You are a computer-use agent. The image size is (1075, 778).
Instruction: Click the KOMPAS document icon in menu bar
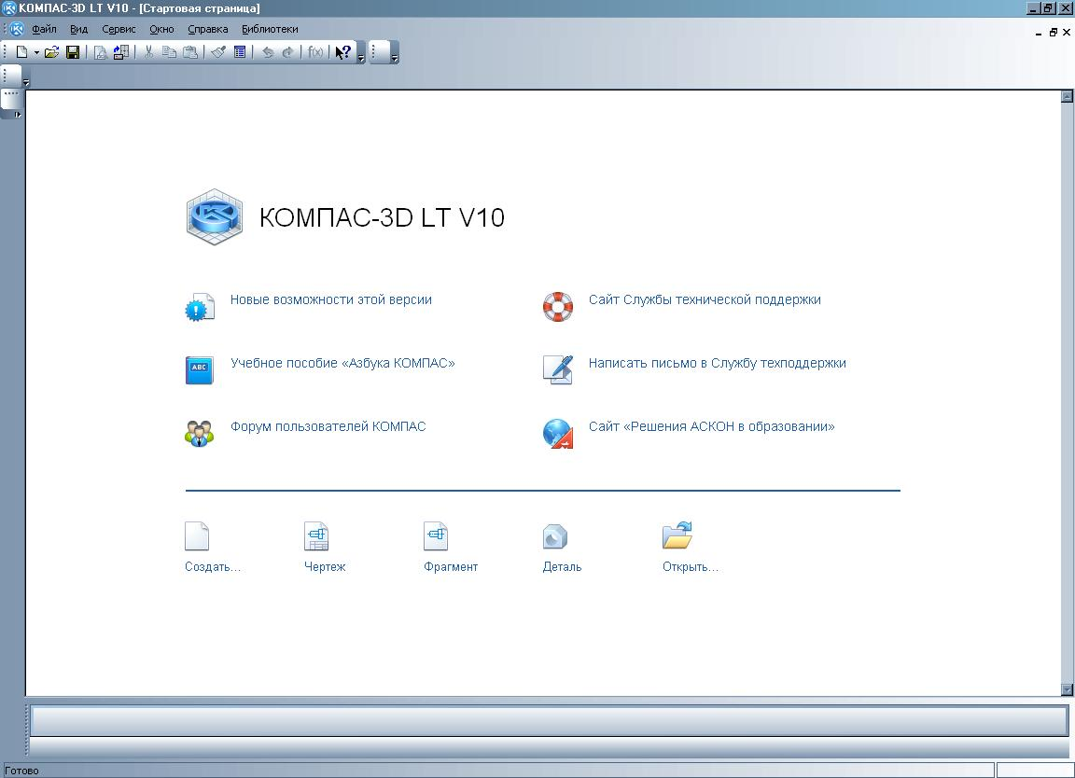(x=17, y=30)
